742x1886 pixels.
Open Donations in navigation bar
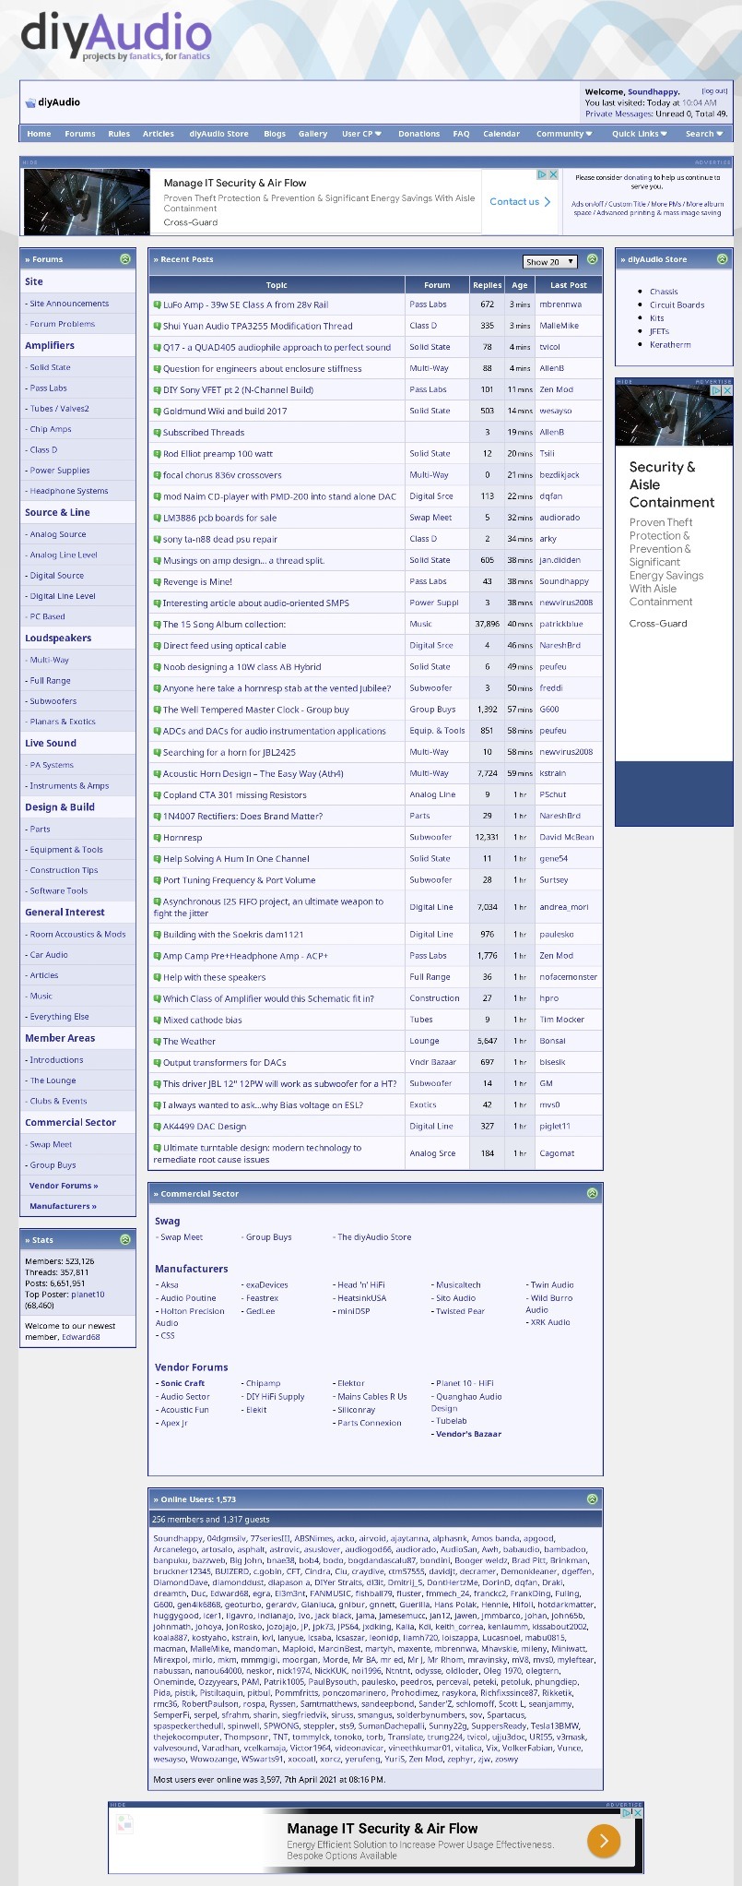point(418,134)
